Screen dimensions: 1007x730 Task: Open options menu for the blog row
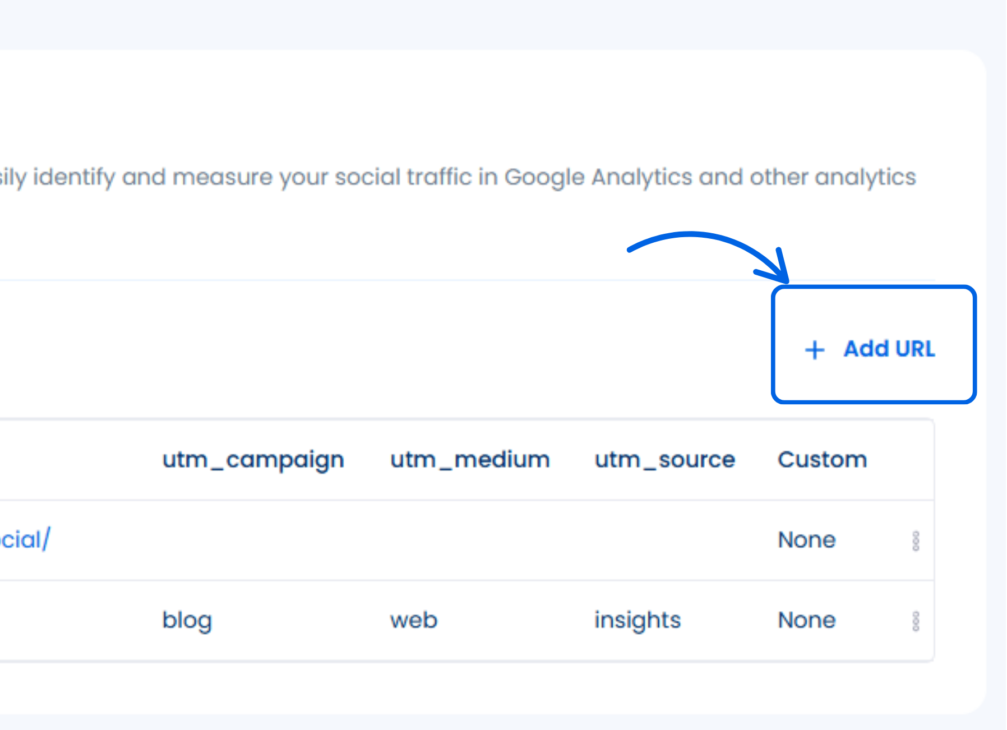pos(916,621)
